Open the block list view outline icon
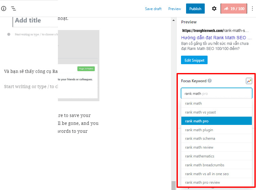Image resolution: width=256 pixels, height=190 pixels. pyautogui.click(x=13, y=9)
